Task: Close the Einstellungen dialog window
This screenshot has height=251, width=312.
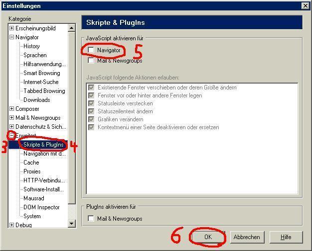Action: 305,6
